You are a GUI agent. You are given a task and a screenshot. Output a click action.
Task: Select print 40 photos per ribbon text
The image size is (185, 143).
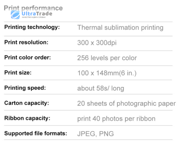coord(116,119)
